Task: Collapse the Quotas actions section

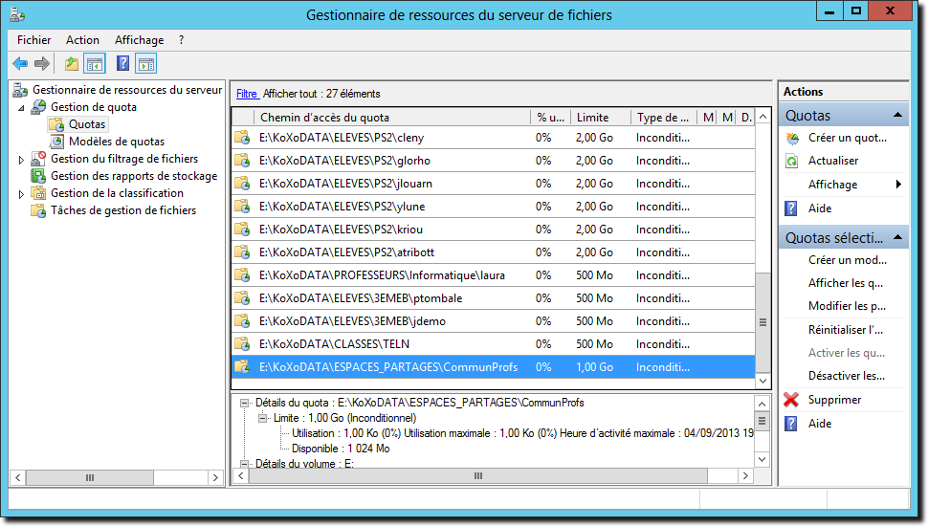Action: (897, 115)
